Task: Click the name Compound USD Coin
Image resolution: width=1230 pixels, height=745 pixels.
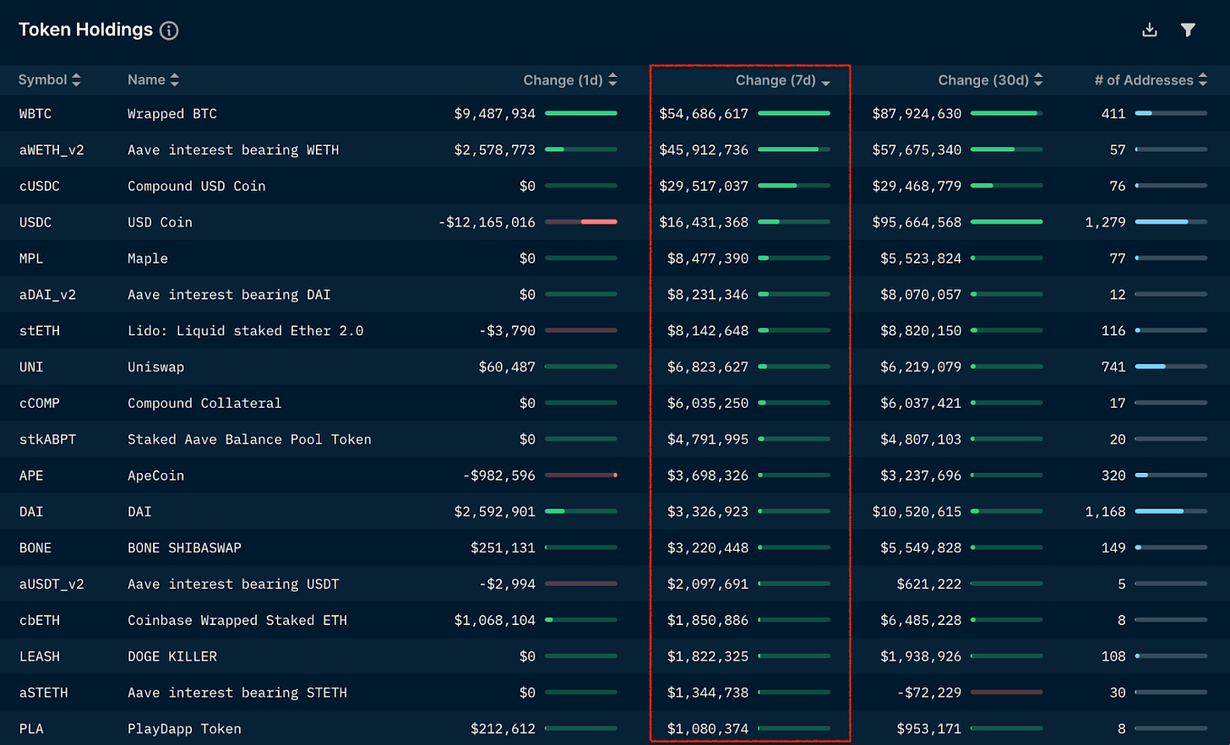Action: (197, 186)
